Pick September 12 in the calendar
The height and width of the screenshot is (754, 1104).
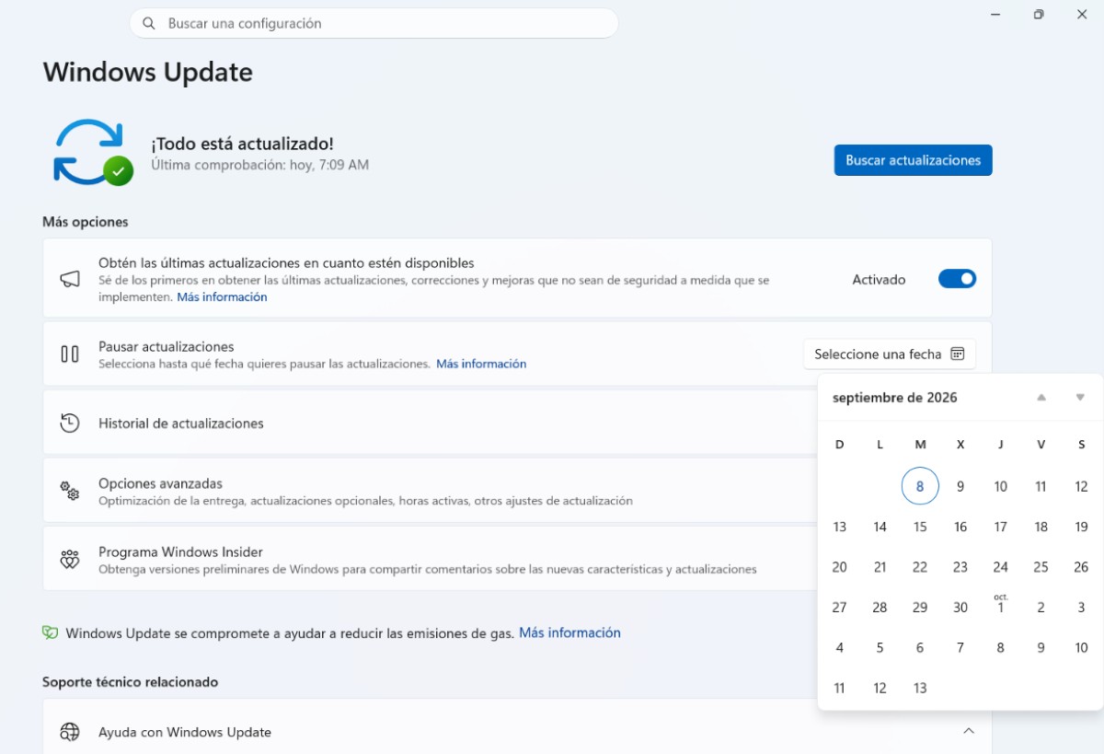pyautogui.click(x=1081, y=486)
